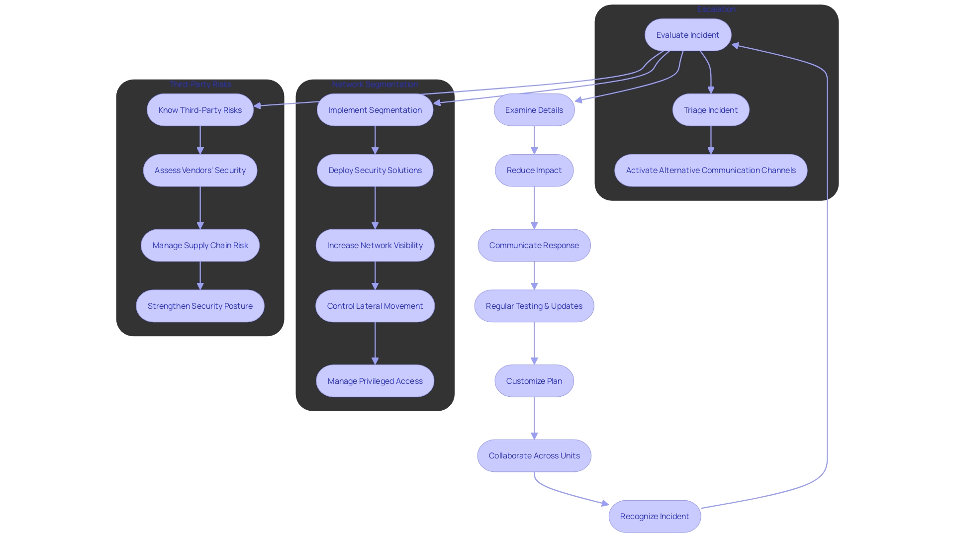The width and height of the screenshot is (955, 537).
Task: Select the Manage Privileged Access node
Action: pyautogui.click(x=375, y=380)
